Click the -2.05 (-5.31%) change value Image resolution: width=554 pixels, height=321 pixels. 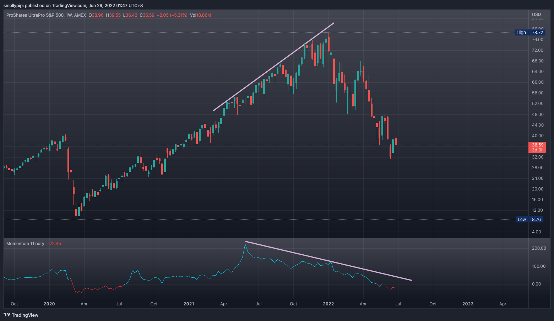click(172, 15)
